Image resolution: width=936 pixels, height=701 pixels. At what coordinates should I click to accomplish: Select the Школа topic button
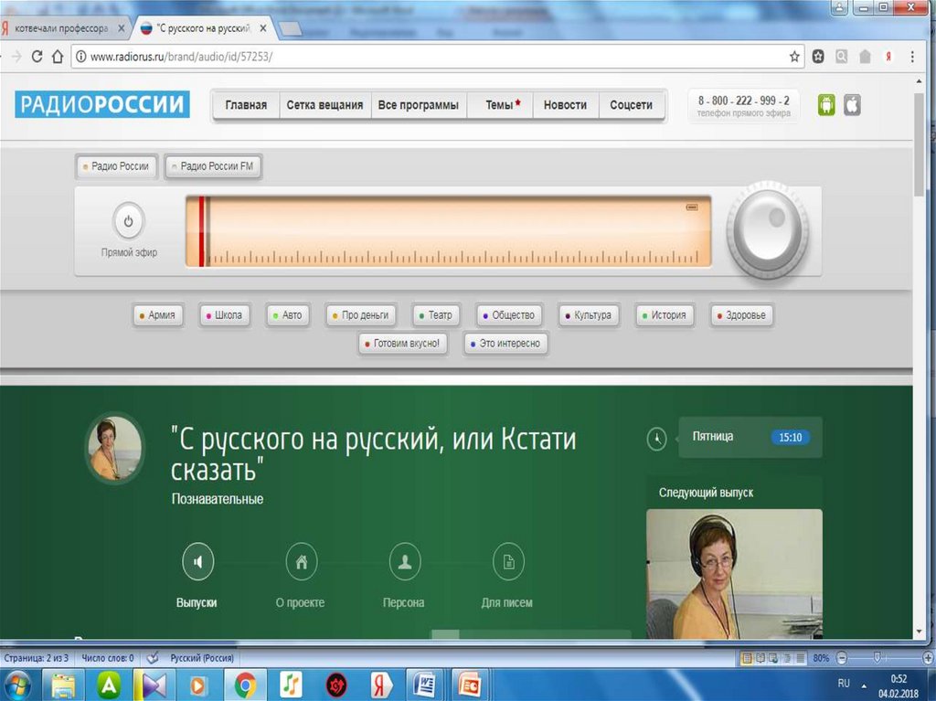[225, 315]
